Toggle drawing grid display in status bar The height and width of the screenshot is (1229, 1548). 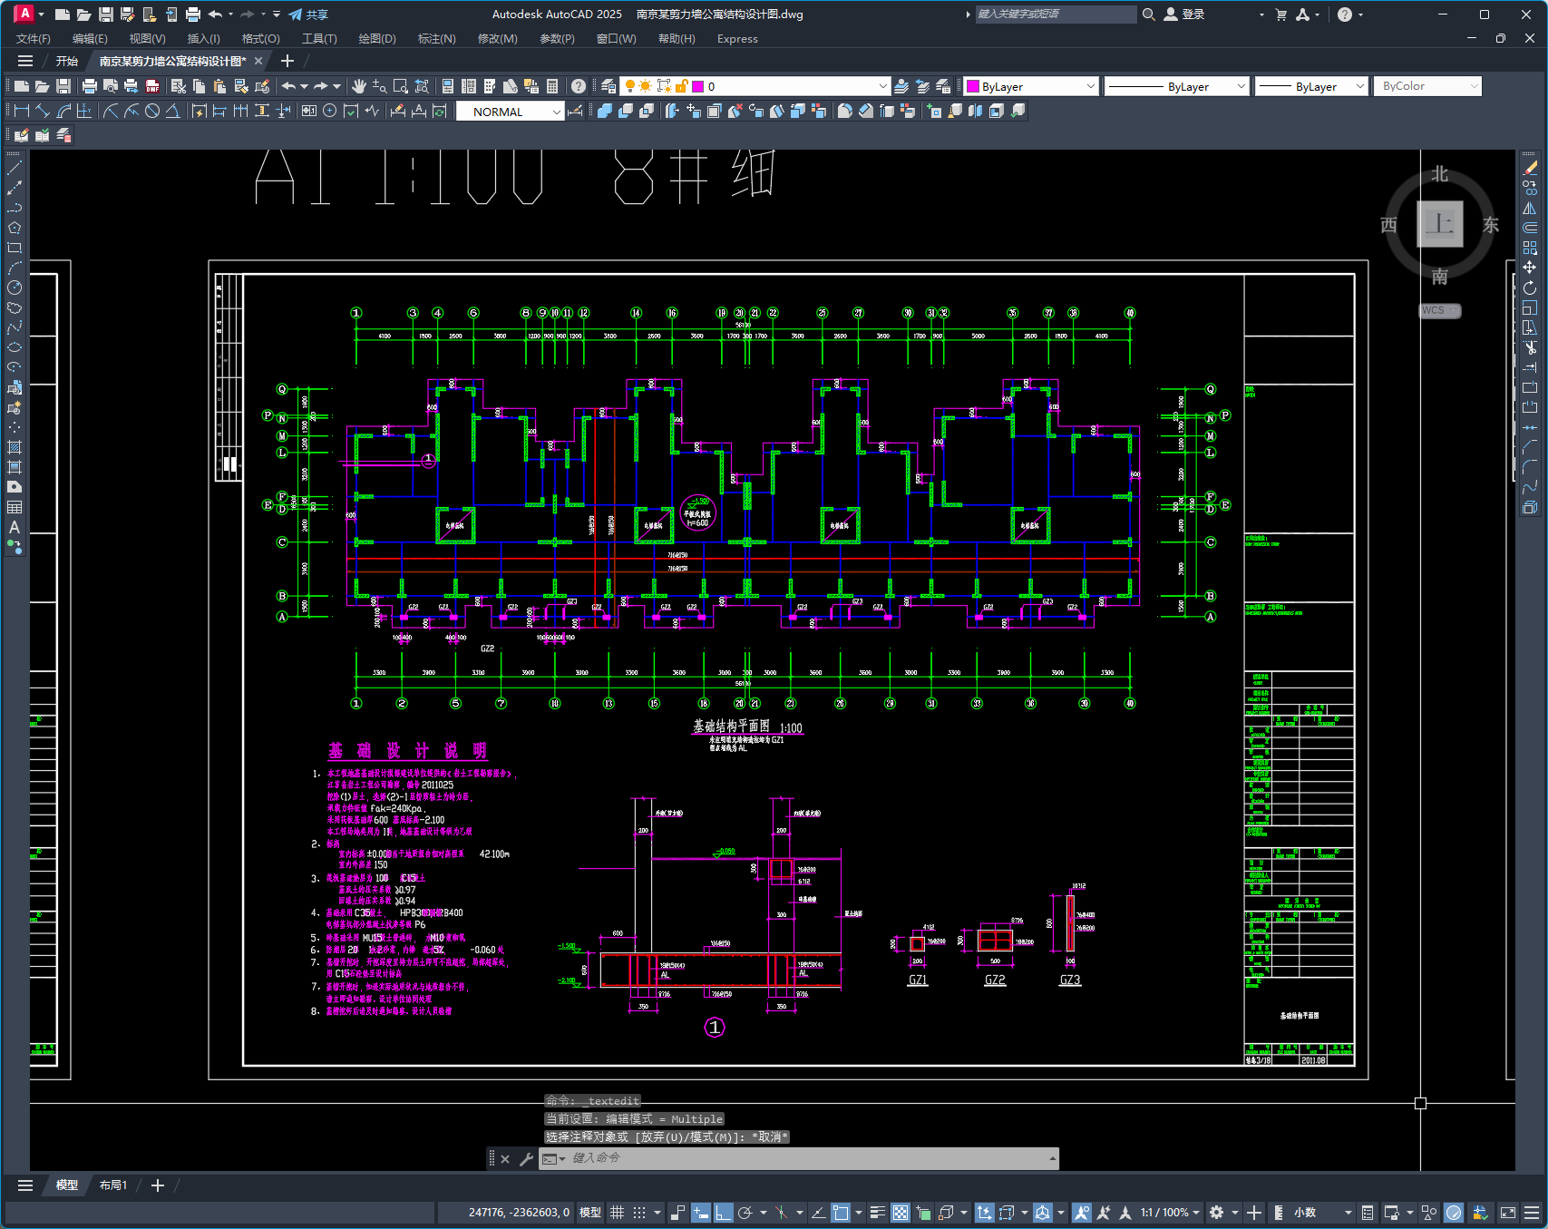pos(618,1213)
